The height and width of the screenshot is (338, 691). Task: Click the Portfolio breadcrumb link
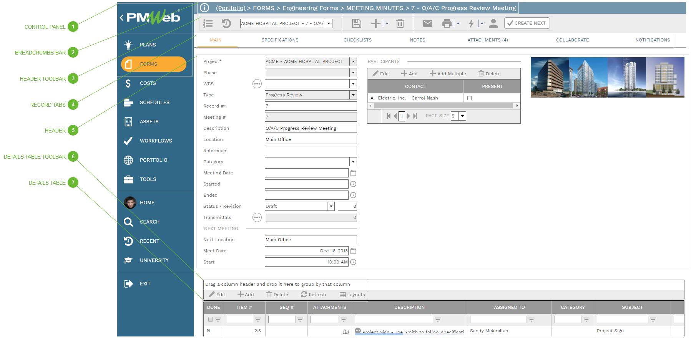tap(231, 8)
